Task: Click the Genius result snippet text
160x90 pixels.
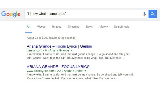Action: [78, 56]
